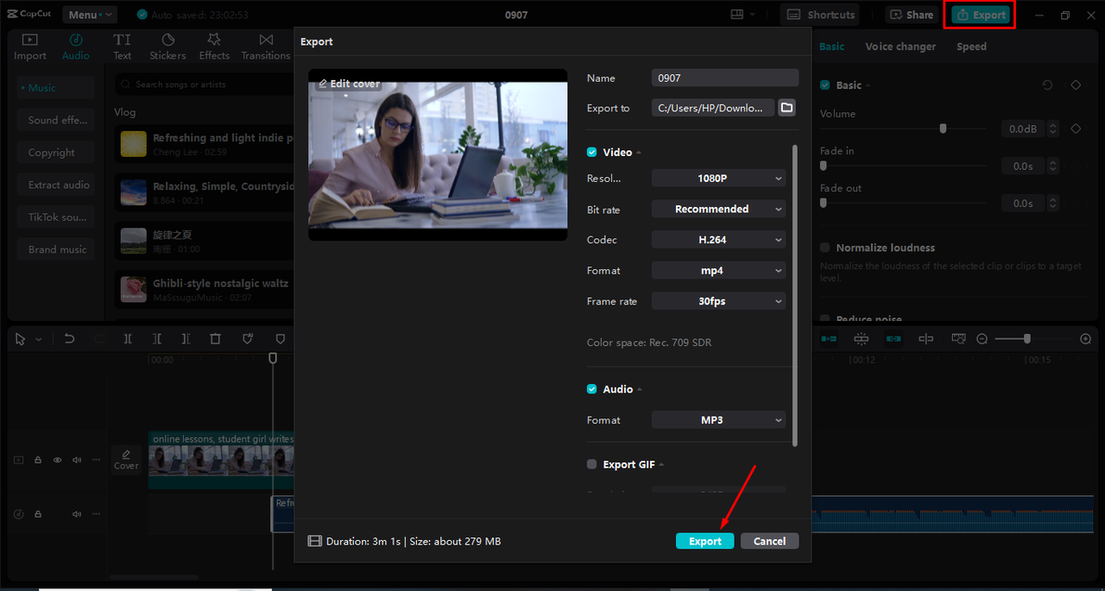Switch to the Voice changer tab
The width and height of the screenshot is (1105, 591).
click(x=900, y=47)
